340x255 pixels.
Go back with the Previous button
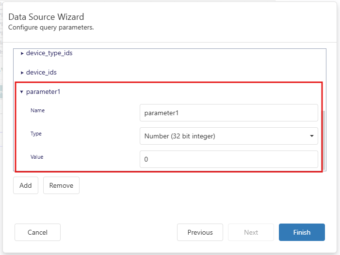pyautogui.click(x=200, y=232)
